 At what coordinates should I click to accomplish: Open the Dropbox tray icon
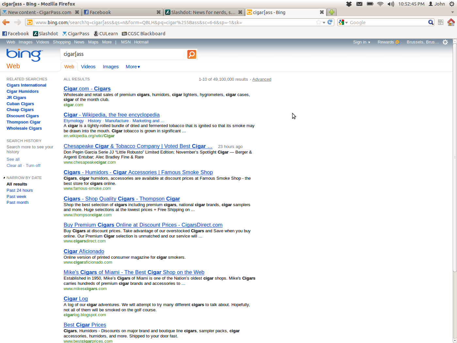349,4
